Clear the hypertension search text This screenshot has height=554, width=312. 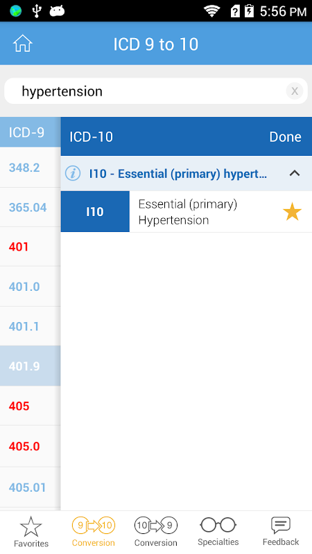click(294, 91)
